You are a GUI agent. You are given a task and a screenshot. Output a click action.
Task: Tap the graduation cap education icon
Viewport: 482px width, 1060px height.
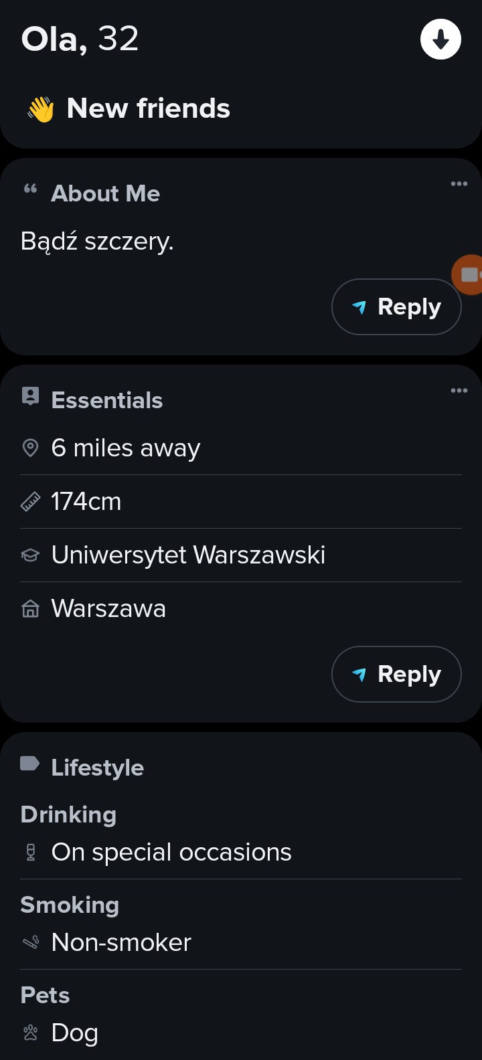(31, 555)
